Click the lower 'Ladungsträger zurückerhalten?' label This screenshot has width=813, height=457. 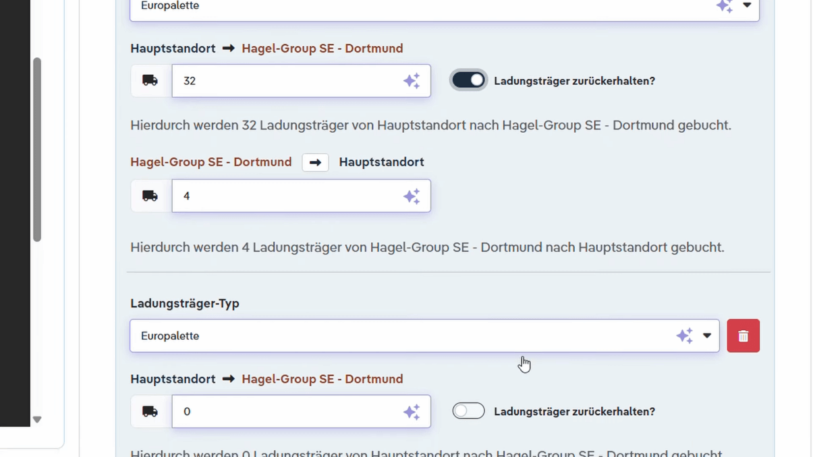coord(574,412)
